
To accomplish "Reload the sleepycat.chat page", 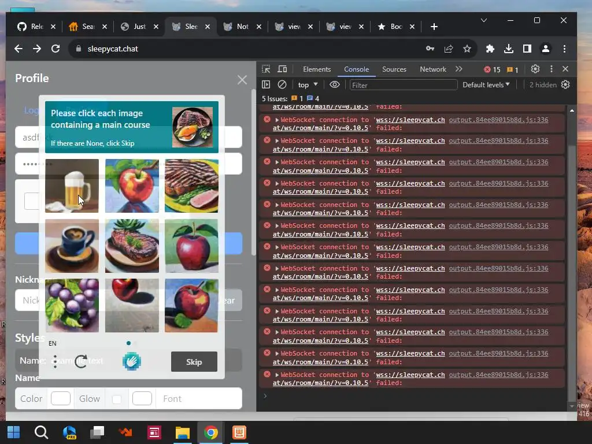I will click(x=55, y=49).
